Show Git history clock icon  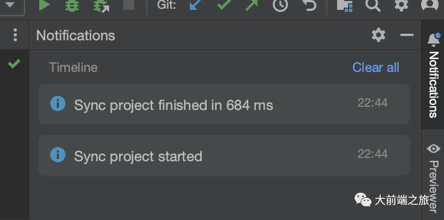tap(280, 5)
